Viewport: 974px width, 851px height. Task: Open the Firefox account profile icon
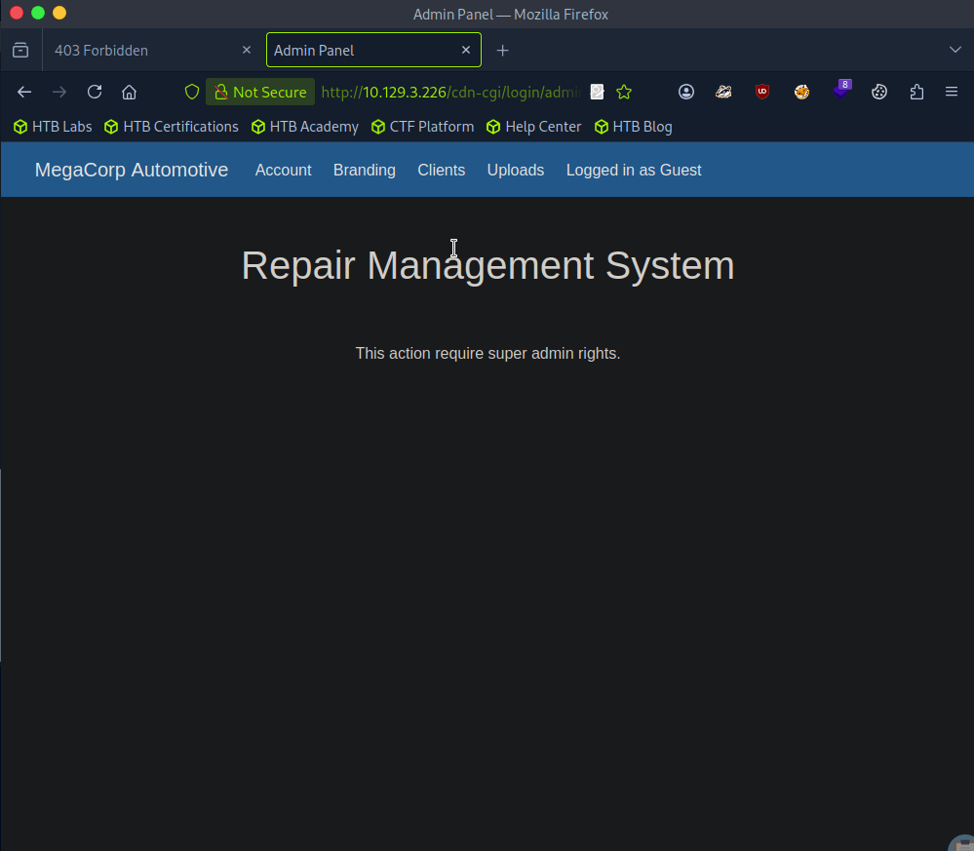[686, 92]
